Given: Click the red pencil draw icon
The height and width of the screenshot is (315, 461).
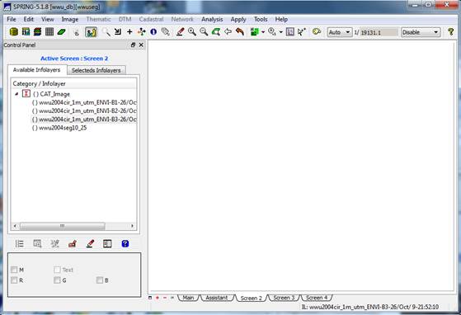Looking at the screenshot, I should [x=180, y=31].
